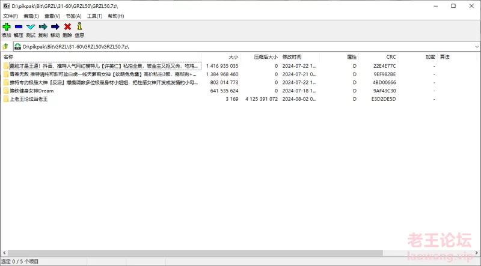This screenshot has width=481, height=266.
Task: Expand the address path dropdown arrow
Action: pyautogui.click(x=477, y=47)
